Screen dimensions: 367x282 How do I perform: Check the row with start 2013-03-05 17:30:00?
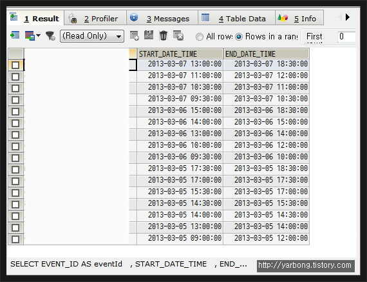(15, 170)
